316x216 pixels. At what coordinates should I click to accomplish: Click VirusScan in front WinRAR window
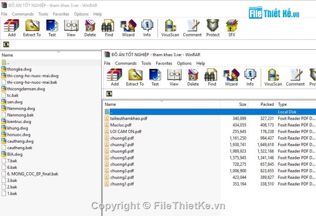(273, 77)
